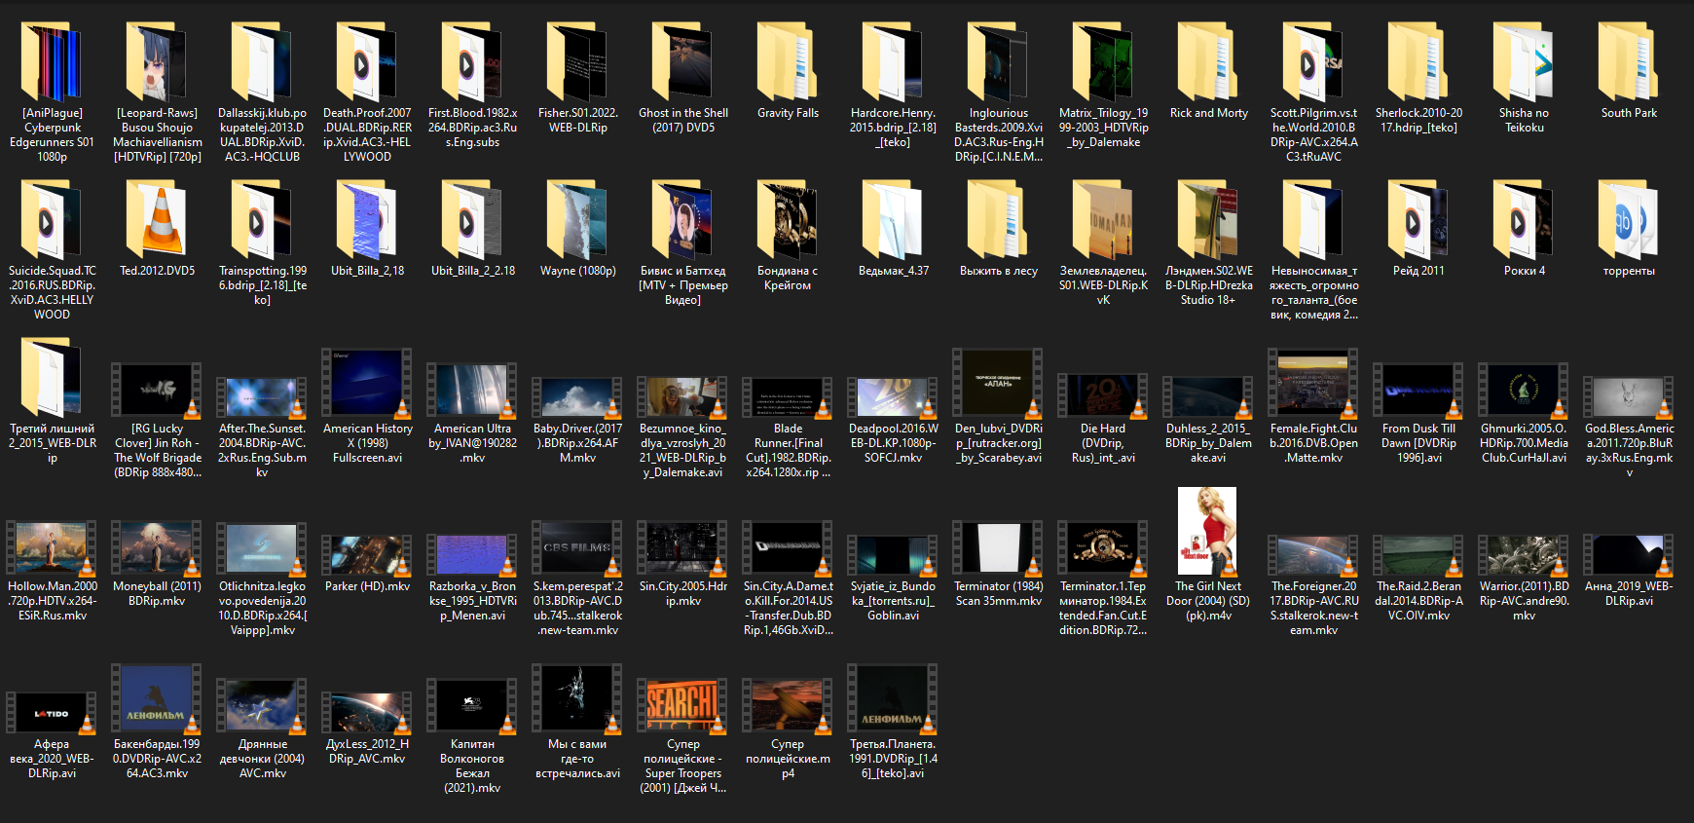Click the file name ДухLess_2012_HDRip_AVC.mkv

[x=367, y=751]
